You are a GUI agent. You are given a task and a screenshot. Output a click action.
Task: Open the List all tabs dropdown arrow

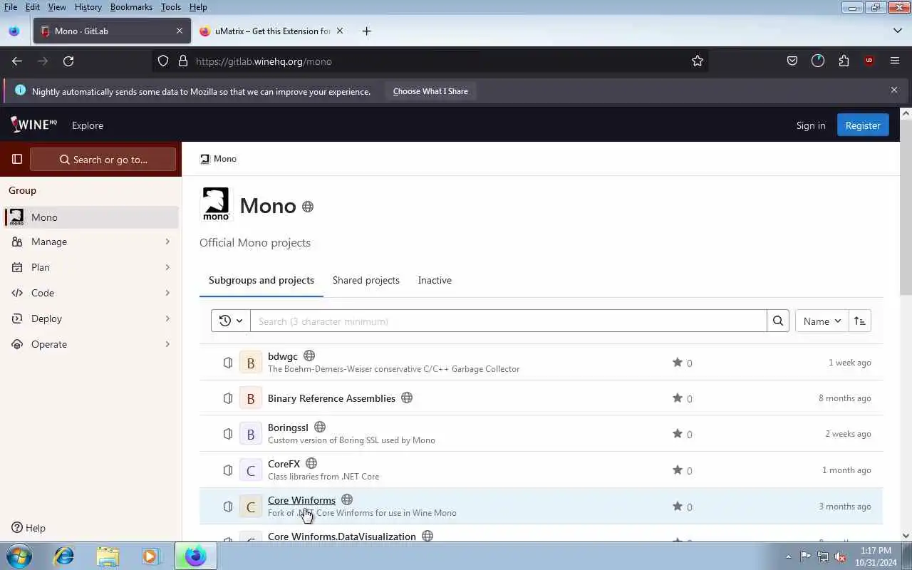(897, 31)
